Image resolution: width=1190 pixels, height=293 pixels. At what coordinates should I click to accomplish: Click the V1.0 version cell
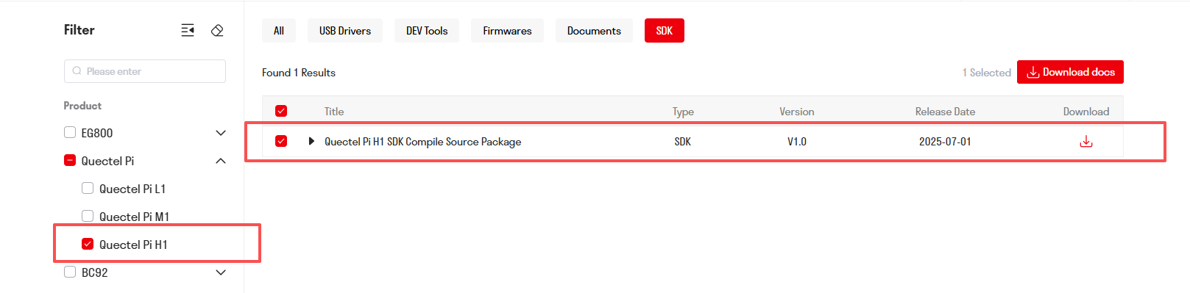pos(797,142)
